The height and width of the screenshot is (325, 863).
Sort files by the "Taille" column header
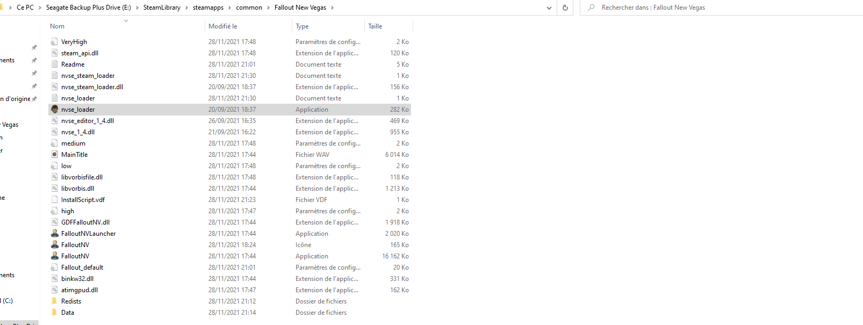tap(375, 26)
